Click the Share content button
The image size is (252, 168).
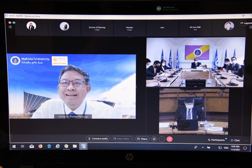point(142,139)
